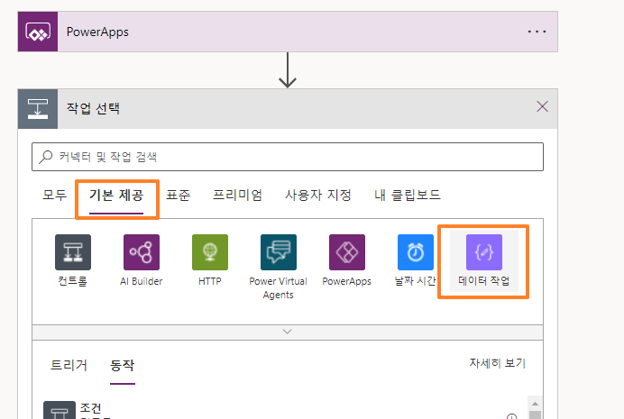Switch to the 프리미엄 tab

237,196
